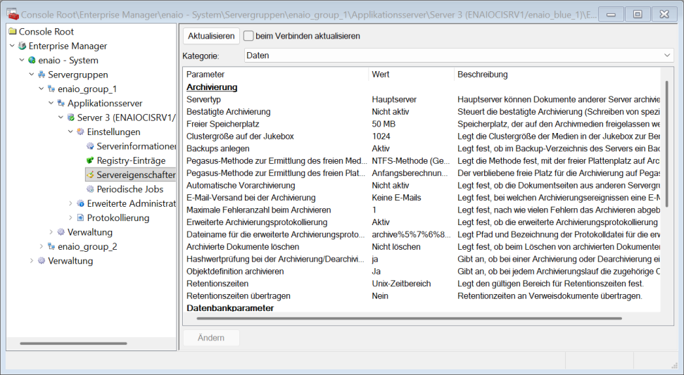The image size is (684, 375).
Task: Click the Protokollierung icon
Action: click(80, 218)
